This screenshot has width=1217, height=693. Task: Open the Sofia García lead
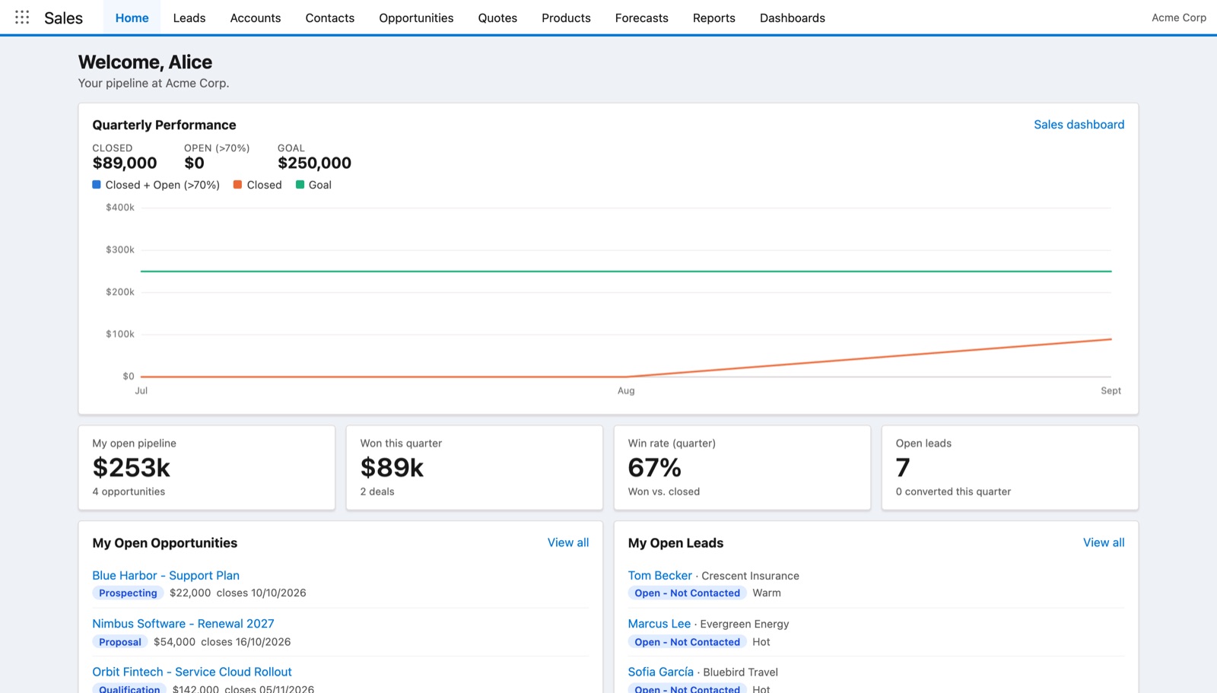(660, 672)
